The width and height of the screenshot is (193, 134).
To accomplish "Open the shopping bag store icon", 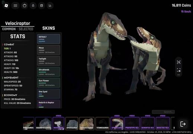I will click(x=25, y=6).
